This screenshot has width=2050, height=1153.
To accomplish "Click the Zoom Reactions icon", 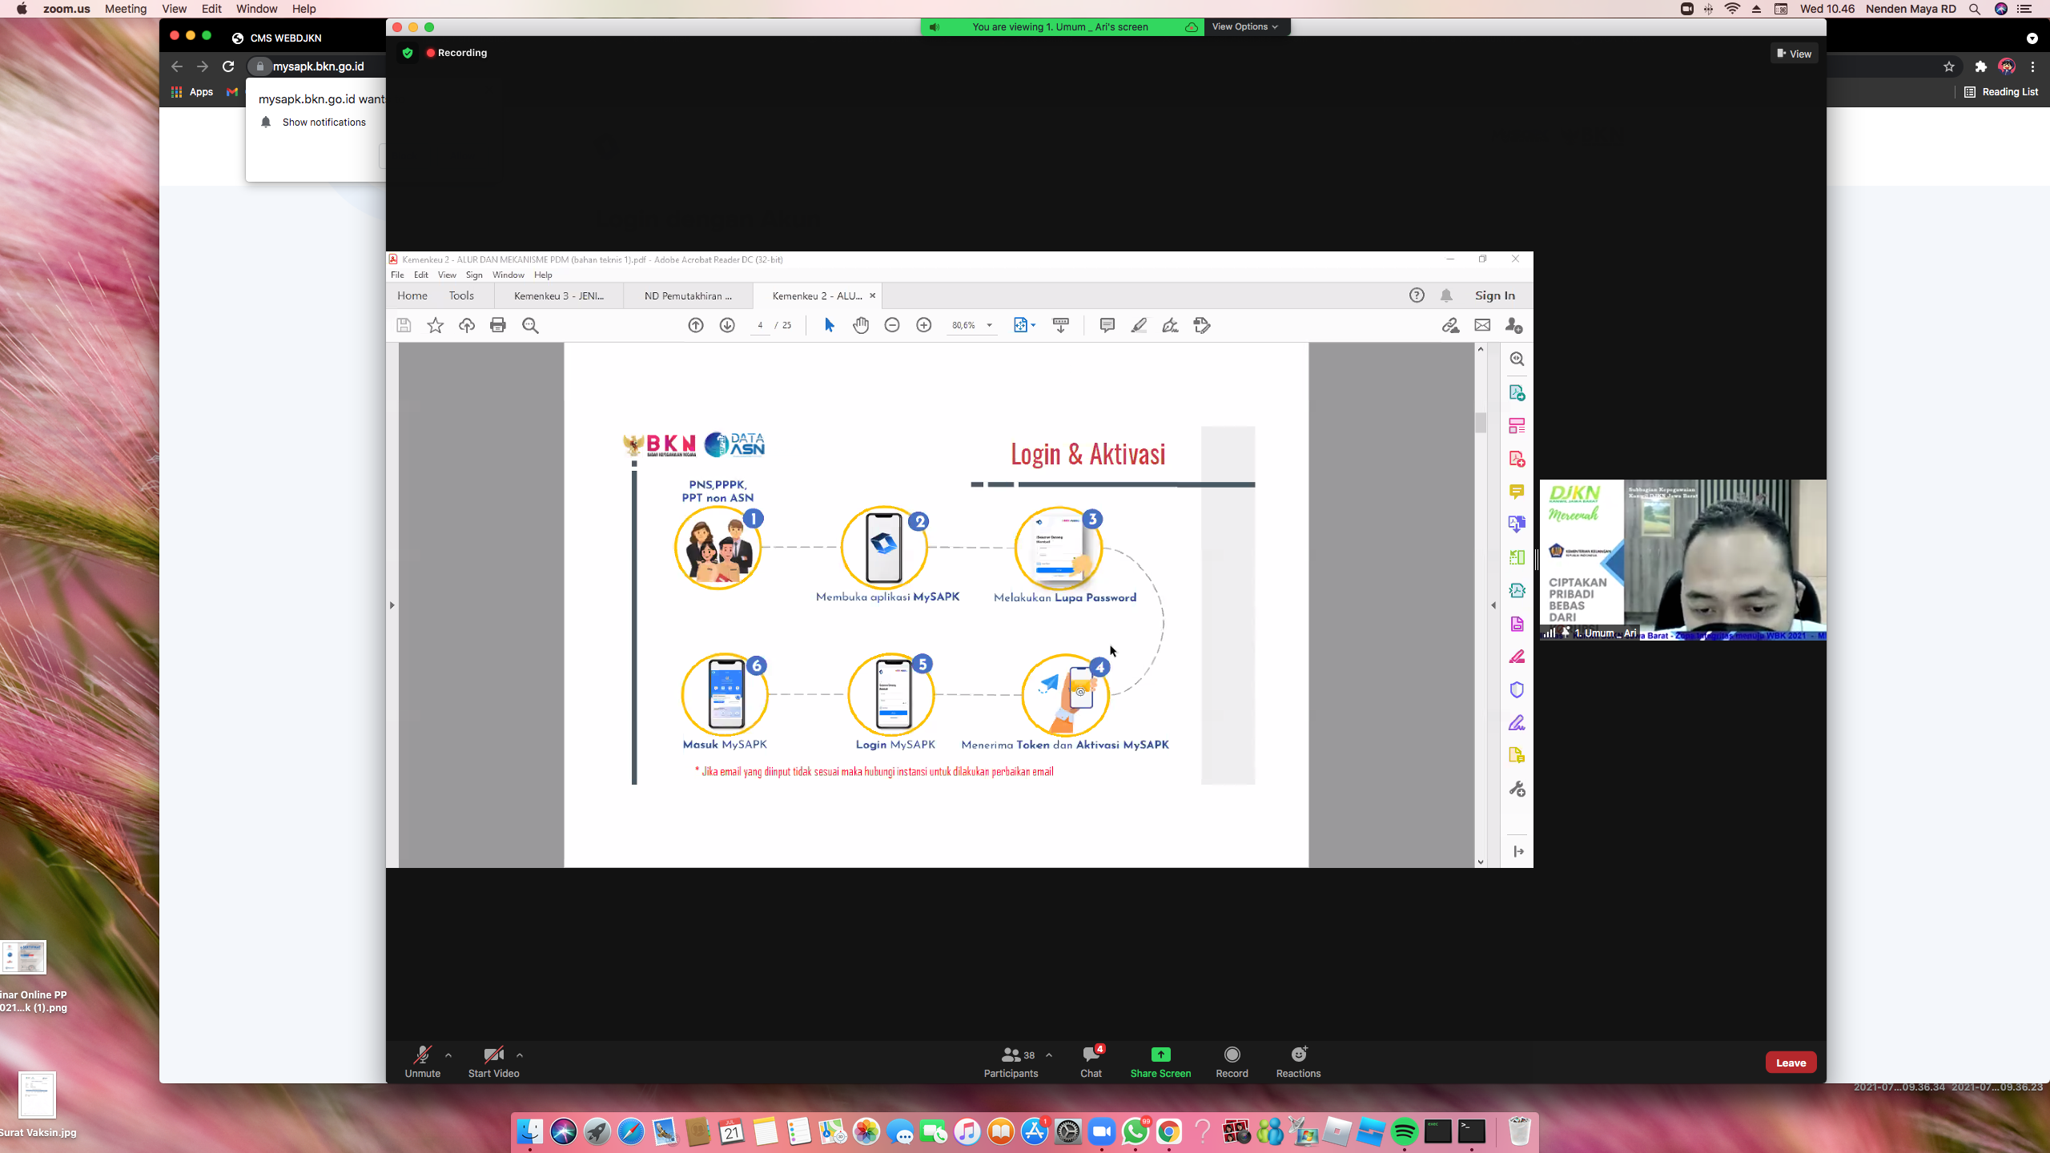I will pyautogui.click(x=1298, y=1055).
